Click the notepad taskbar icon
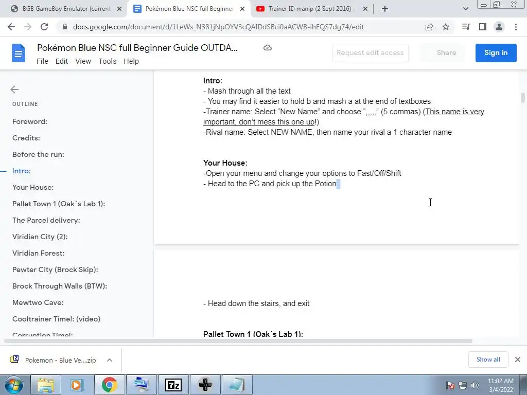The height and width of the screenshot is (395, 527). pyautogui.click(x=237, y=385)
